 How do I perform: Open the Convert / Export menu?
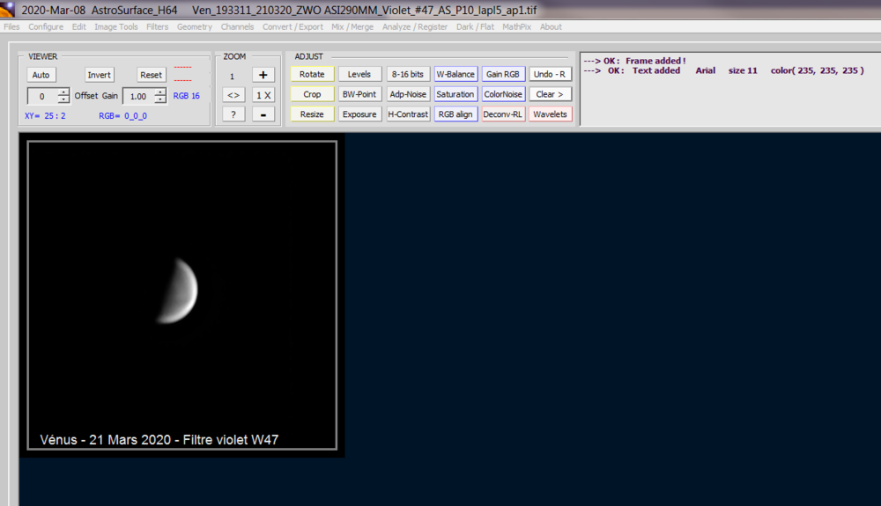[x=292, y=26]
